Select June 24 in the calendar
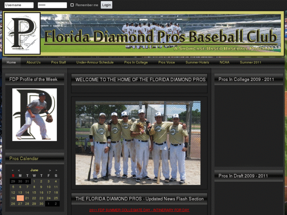This screenshot has height=215, width=287. tap(49, 198)
